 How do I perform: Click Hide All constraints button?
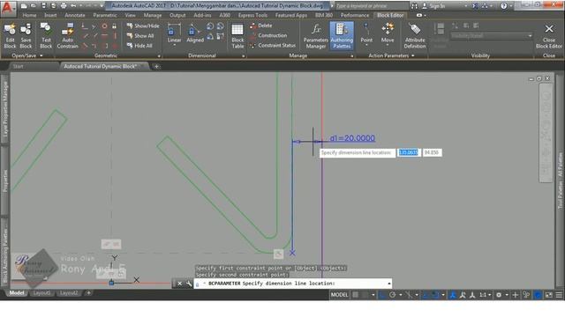click(x=139, y=46)
